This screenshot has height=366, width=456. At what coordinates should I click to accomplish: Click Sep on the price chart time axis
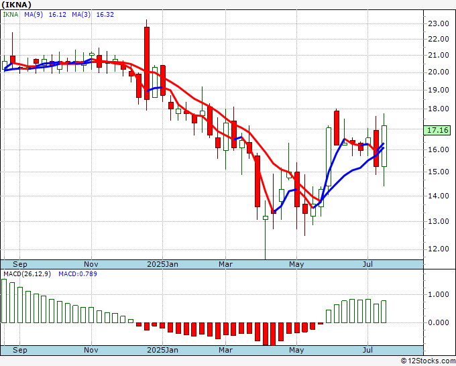19,264
